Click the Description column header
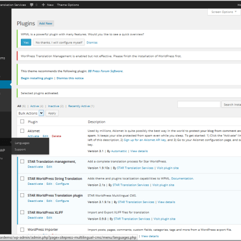Image resolution: width=241 pixels, height=241 pixels. 96,122
